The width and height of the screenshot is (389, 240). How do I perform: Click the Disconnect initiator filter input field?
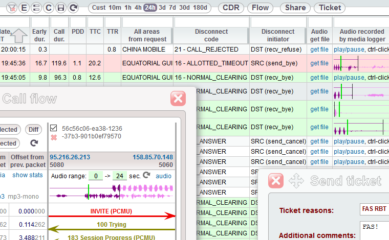tap(278, 22)
